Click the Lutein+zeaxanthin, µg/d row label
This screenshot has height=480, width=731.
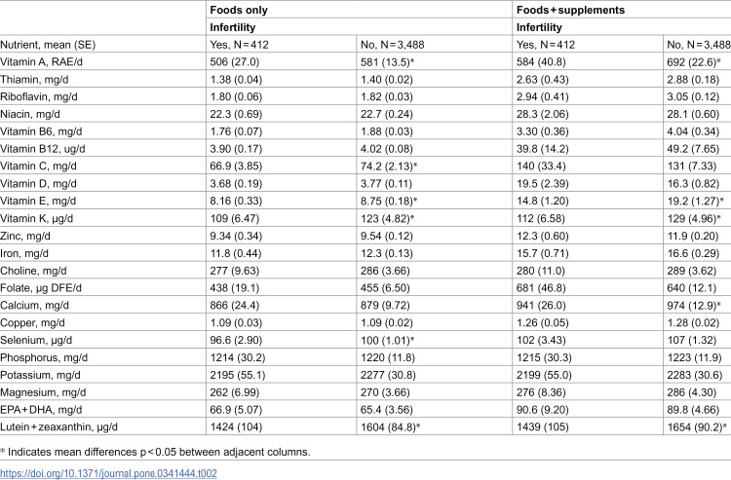click(x=58, y=426)
